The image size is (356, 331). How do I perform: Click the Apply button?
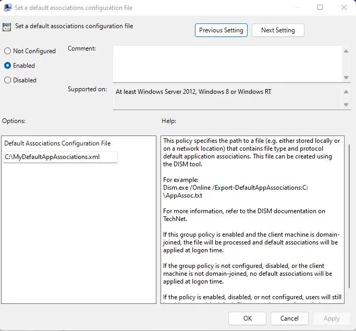[x=332, y=318]
